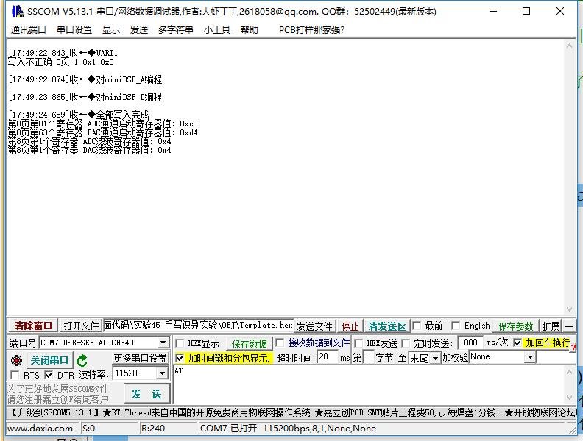Open the 小工具 menu
The width and height of the screenshot is (583, 441).
coord(216,29)
